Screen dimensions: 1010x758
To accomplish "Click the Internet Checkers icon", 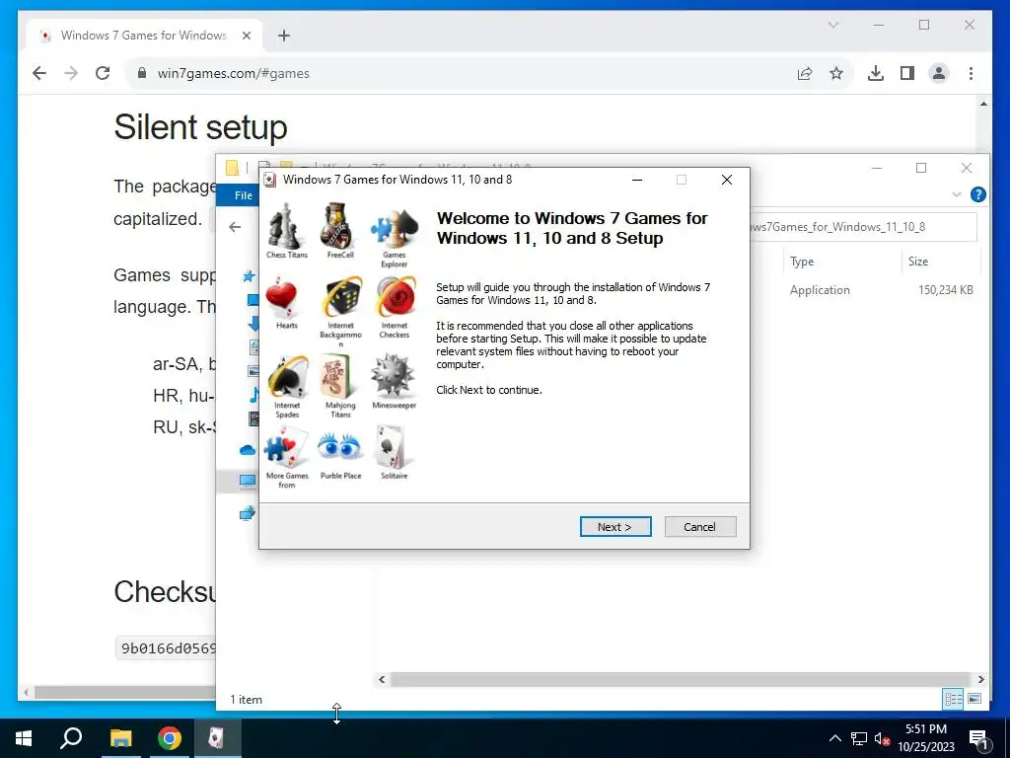I will point(395,298).
